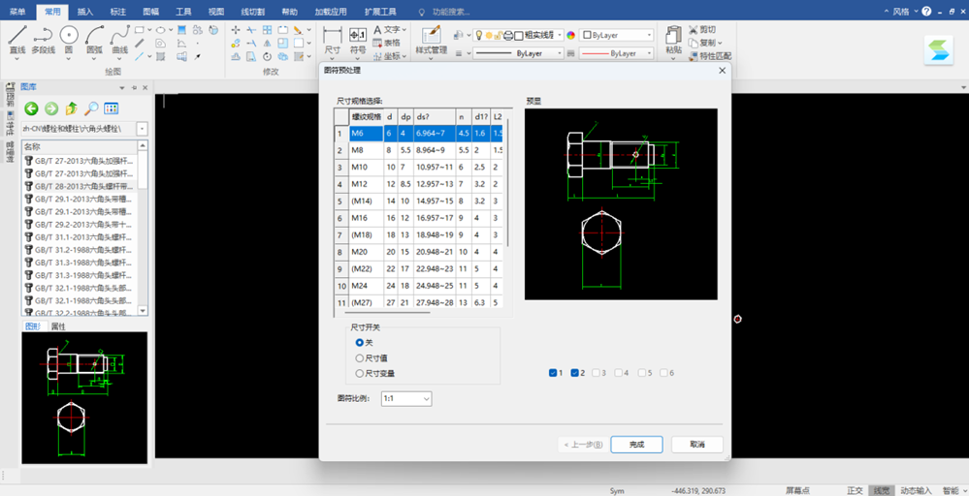The height and width of the screenshot is (496, 969).
Task: Click the 取消 button
Action: click(x=697, y=445)
